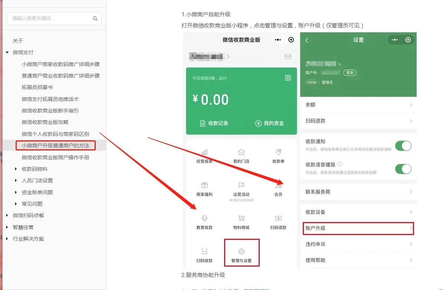Open 教育收款 icon
This screenshot has height=290, width=443.
click(x=204, y=218)
